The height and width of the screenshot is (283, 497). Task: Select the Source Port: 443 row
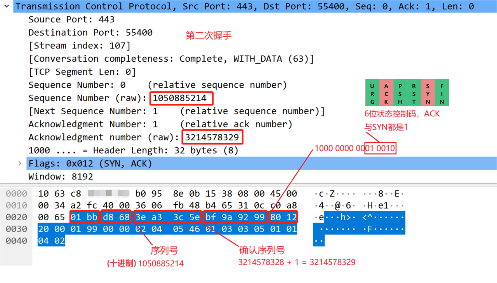tap(71, 19)
